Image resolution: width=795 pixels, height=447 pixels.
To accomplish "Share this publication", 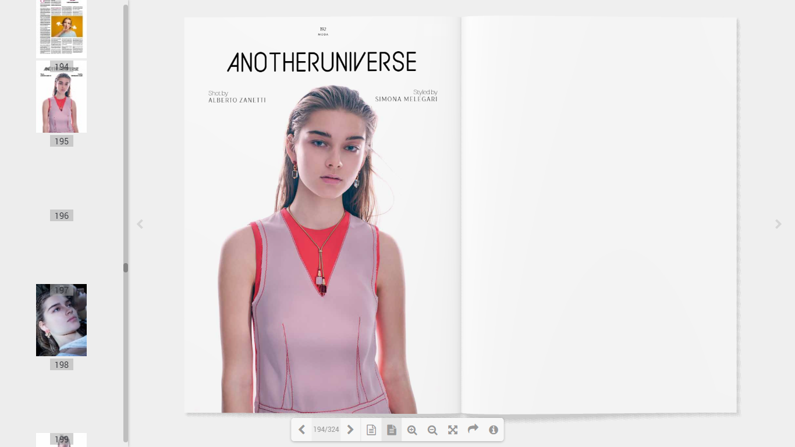I will click(473, 430).
